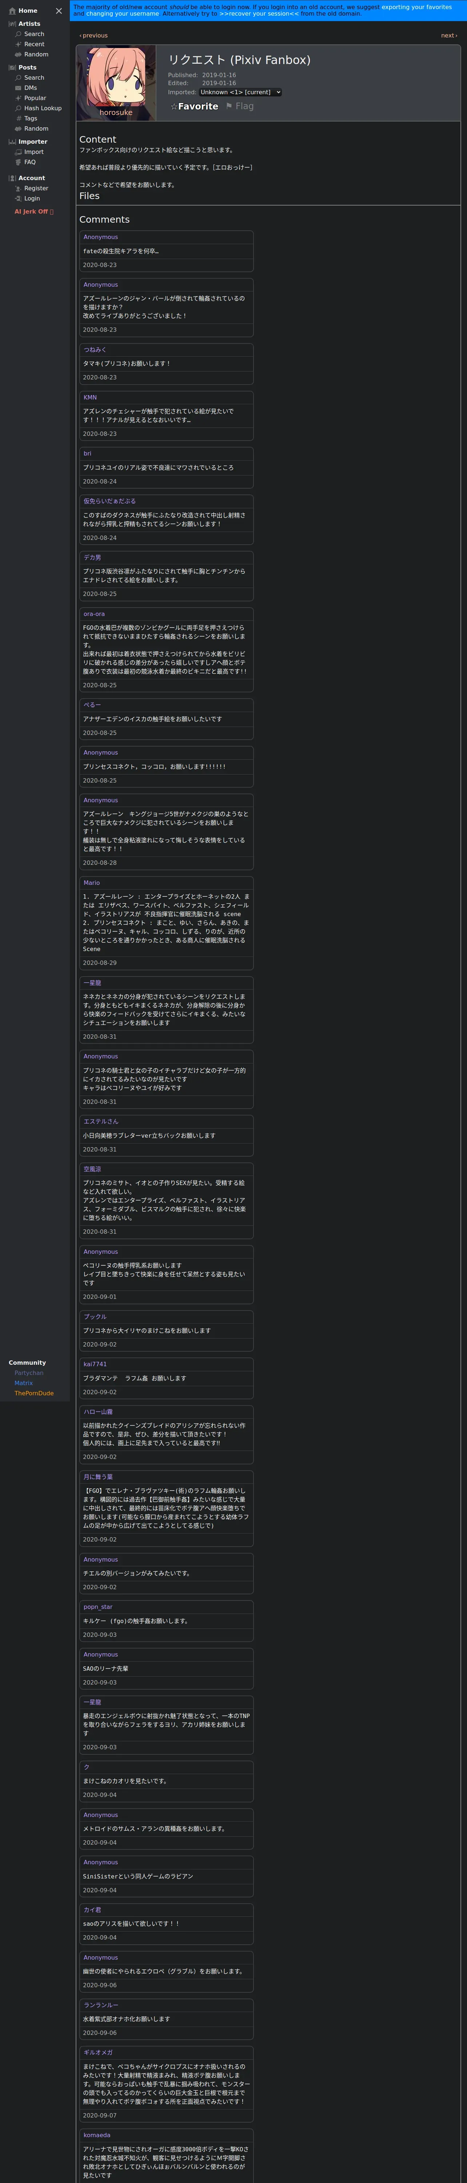Open Matrix community link

[x=24, y=1383]
